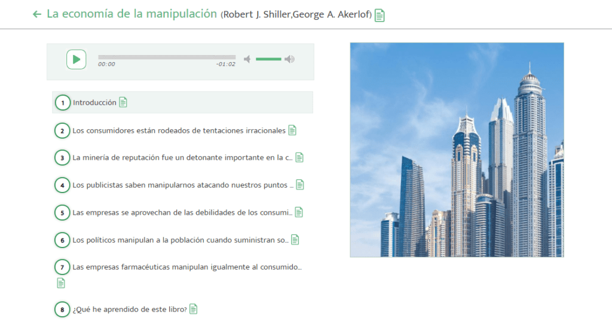Click the skyscrapers cover image
This screenshot has height=330, width=612.
coord(457,150)
